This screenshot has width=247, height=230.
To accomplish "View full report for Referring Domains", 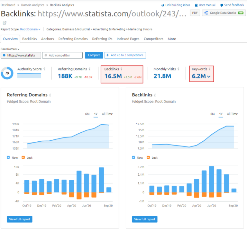I will coord(20,219).
